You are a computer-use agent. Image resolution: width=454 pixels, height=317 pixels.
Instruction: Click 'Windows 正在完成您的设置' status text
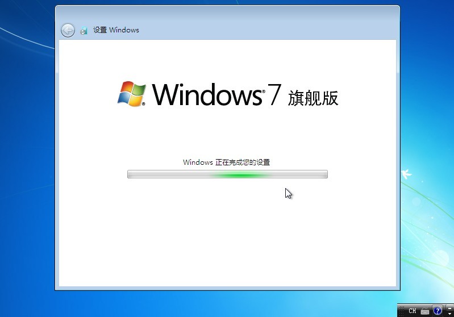[226, 162]
